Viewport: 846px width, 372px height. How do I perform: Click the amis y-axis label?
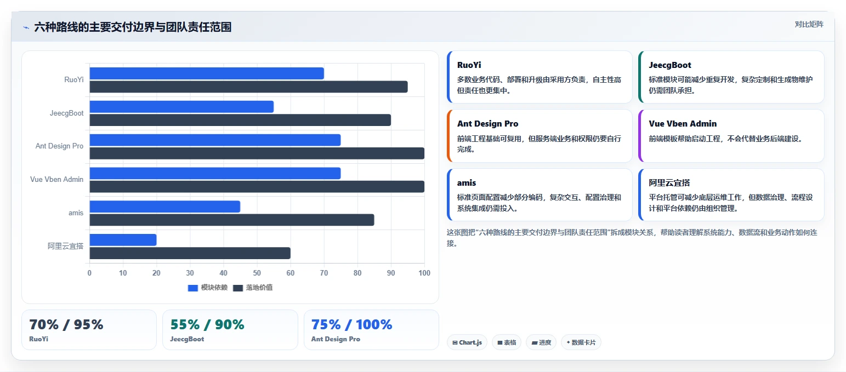(76, 213)
